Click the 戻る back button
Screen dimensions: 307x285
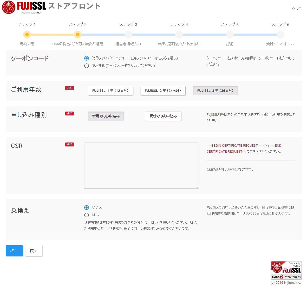click(x=34, y=251)
